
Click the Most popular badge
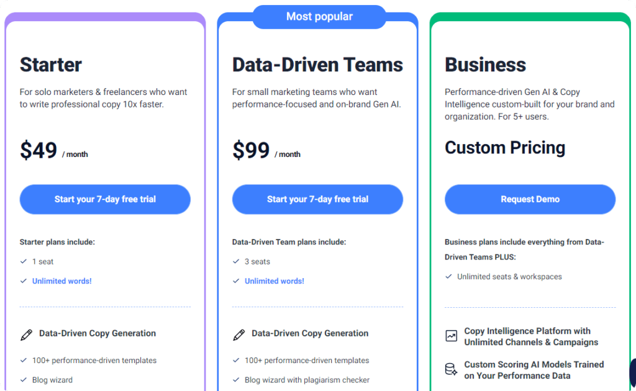pos(319,17)
